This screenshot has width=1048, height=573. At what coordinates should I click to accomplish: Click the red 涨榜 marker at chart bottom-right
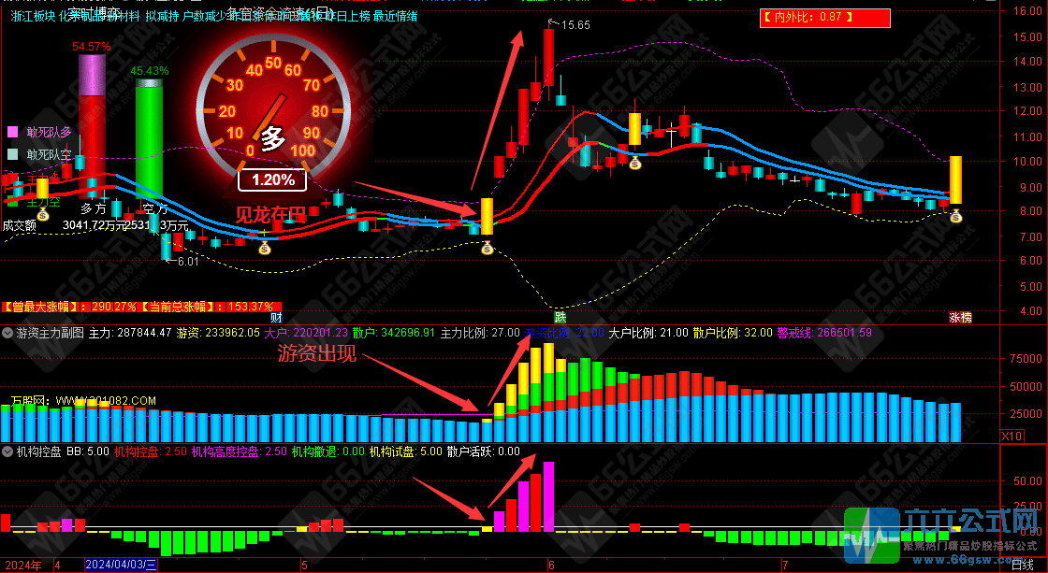960,317
